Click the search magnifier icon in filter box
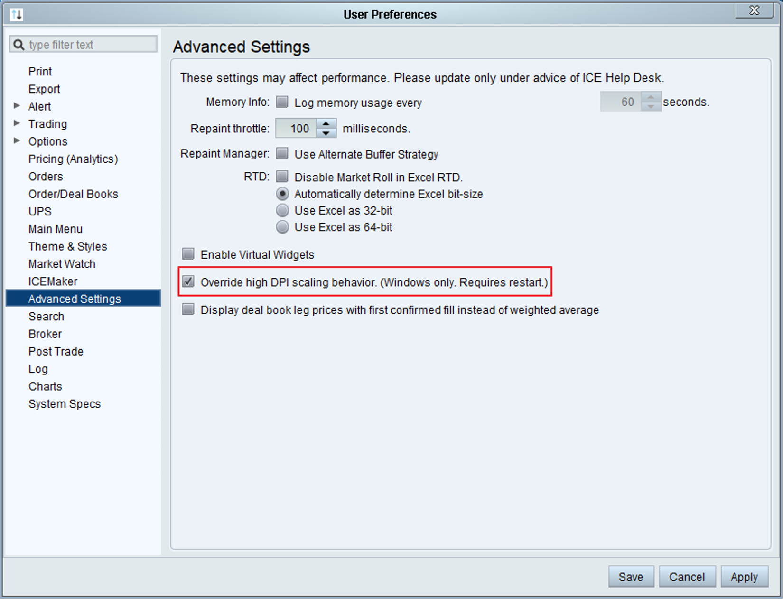The image size is (783, 599). pos(19,45)
